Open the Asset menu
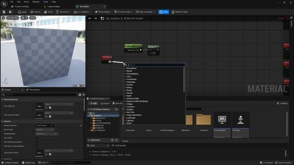The image size is (294, 165). 27,2
